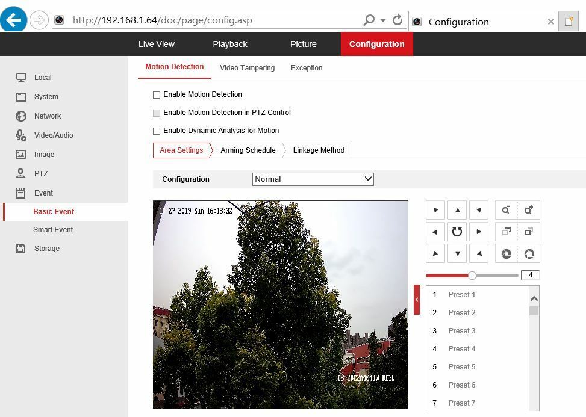Click the zoom in magnifier icon
Image resolution: width=586 pixels, height=417 pixels.
[x=528, y=210]
